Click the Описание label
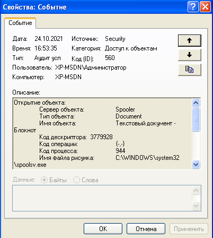213x238 pixels. (26, 92)
